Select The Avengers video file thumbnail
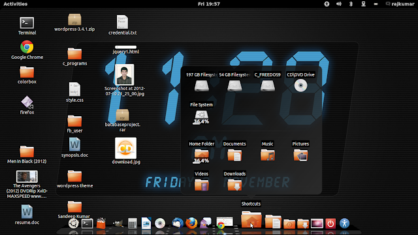 click(x=27, y=176)
